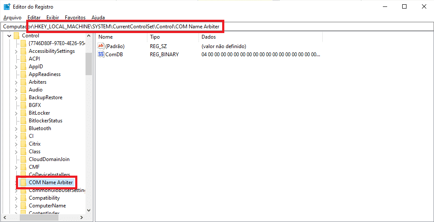434x222 pixels.
Task: Open the Arquivo menu
Action: (x=12, y=18)
